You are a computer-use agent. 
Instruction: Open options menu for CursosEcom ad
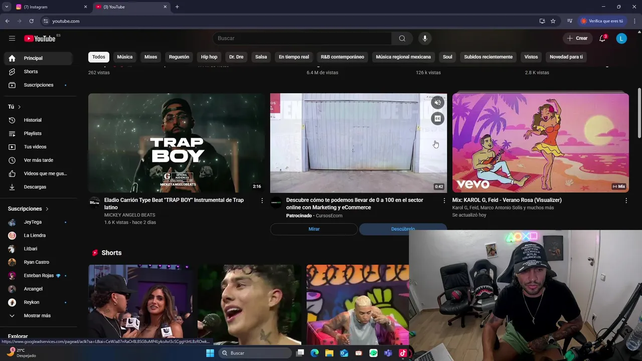444,201
